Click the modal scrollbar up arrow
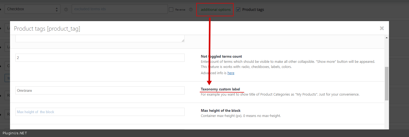This screenshot has height=137, width=409. tap(386, 38)
